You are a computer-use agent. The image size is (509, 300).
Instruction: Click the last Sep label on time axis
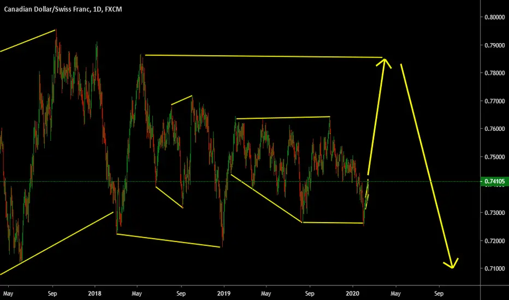click(x=439, y=293)
